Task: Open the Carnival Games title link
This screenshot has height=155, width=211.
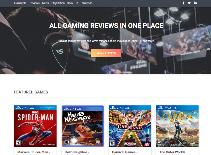Action: coord(125,152)
